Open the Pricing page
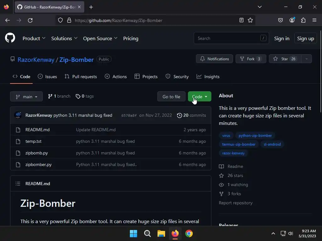The width and height of the screenshot is (322, 241). pyautogui.click(x=130, y=38)
